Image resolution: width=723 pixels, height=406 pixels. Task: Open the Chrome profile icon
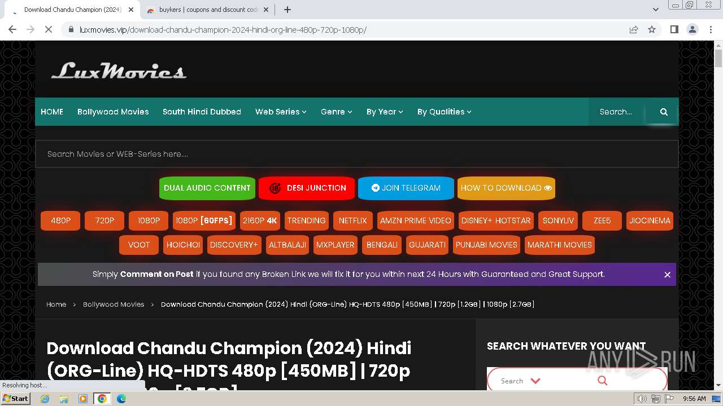point(692,29)
